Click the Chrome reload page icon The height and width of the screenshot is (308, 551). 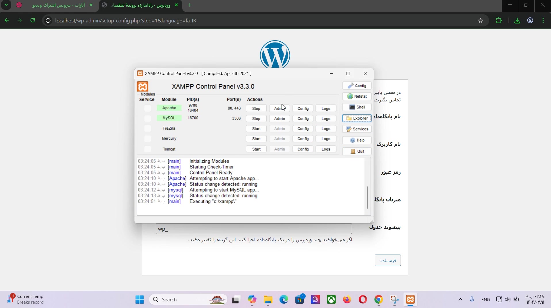33,20
